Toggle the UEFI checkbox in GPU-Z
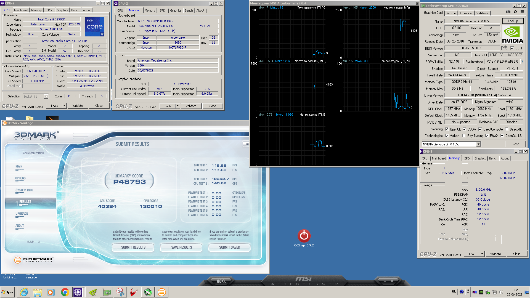530x298 pixels. [x=512, y=48]
